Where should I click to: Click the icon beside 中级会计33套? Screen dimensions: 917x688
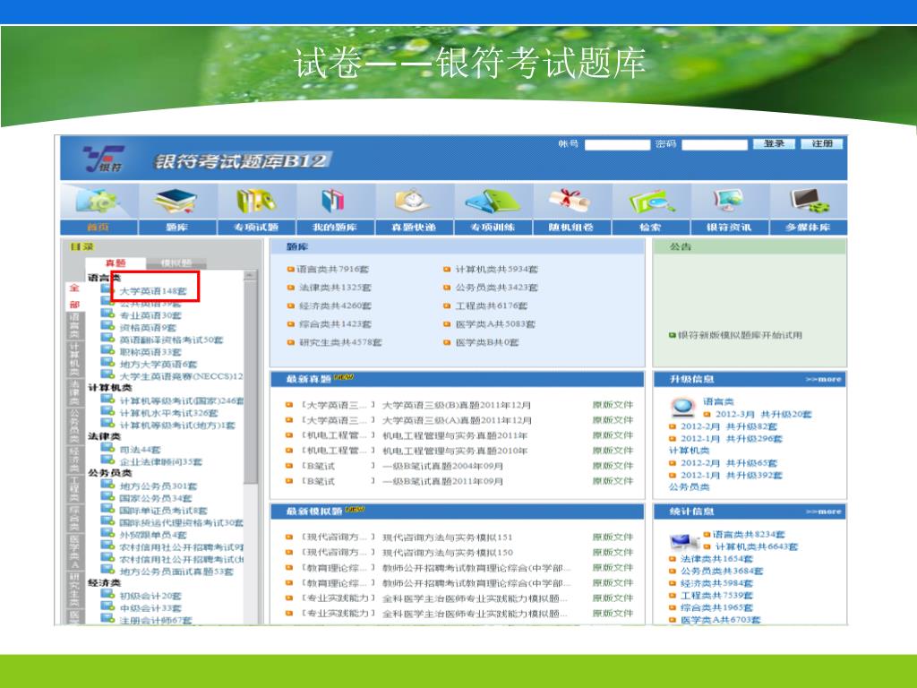(x=107, y=606)
